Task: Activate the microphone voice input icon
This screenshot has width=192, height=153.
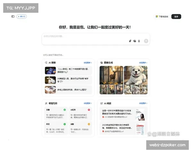Action: 139,41
